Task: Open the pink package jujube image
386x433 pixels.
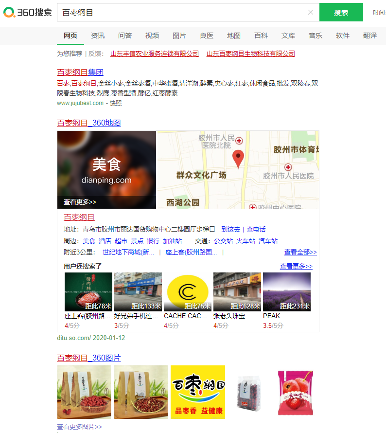Action: click(x=296, y=393)
